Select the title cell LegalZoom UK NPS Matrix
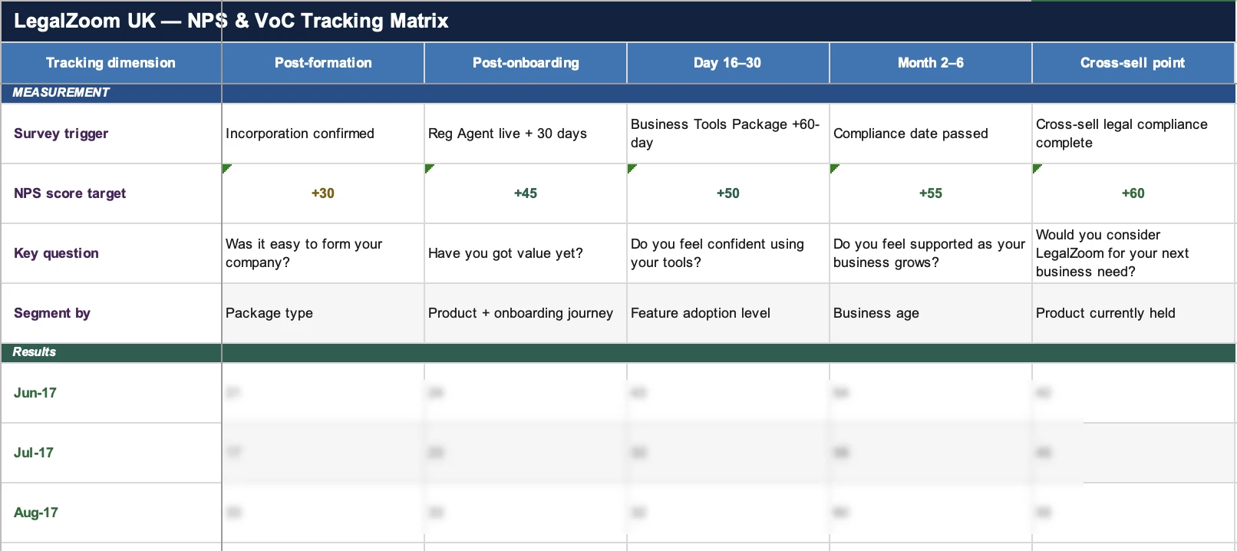This screenshot has width=1237, height=551. [231, 21]
